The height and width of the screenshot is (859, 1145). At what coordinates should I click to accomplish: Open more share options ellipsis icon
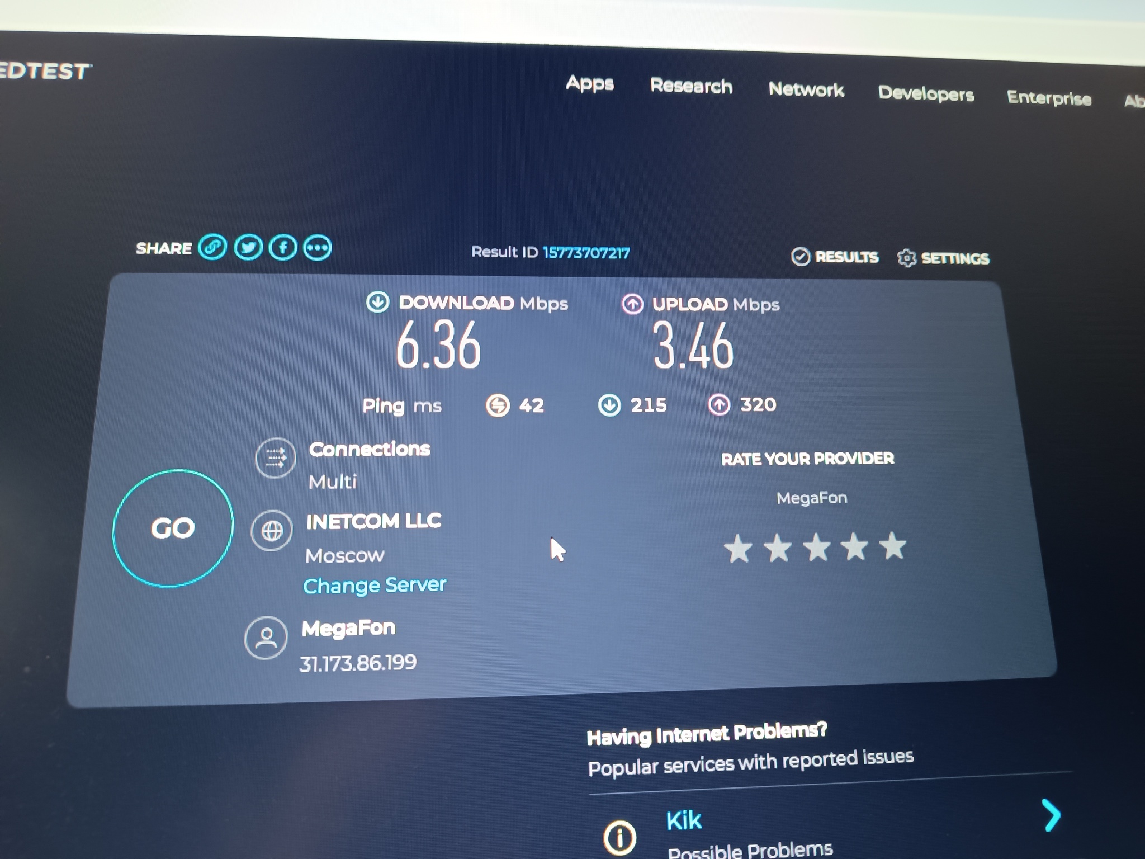[x=318, y=248]
